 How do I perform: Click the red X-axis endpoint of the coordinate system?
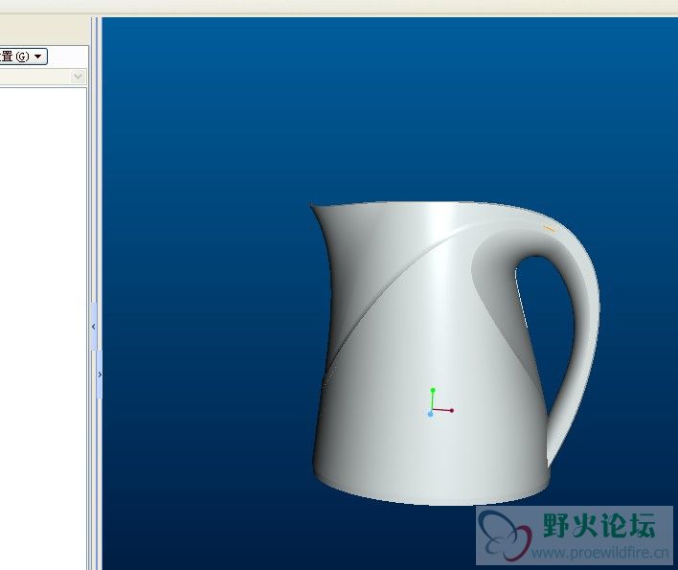[x=451, y=410]
